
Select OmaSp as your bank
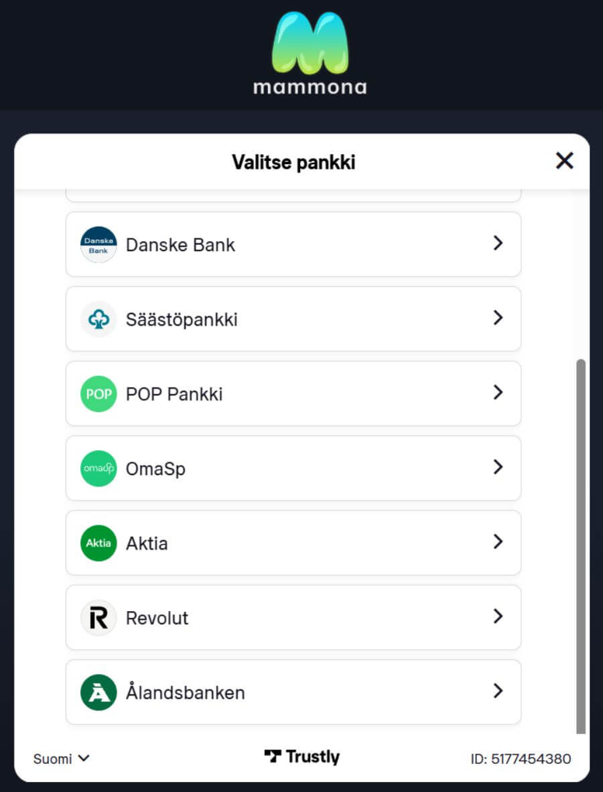pos(293,468)
